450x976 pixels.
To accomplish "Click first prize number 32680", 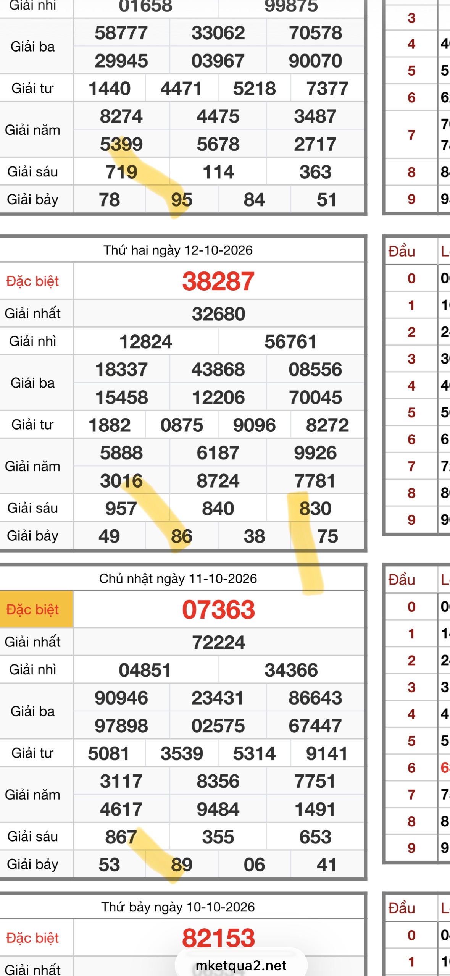I will (218, 314).
